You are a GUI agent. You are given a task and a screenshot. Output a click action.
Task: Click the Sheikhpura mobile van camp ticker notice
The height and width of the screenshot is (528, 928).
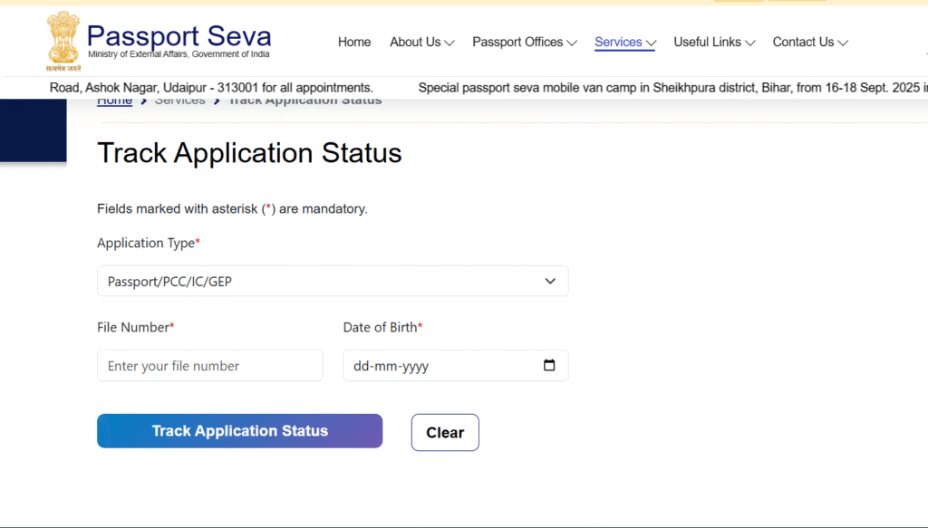click(671, 88)
